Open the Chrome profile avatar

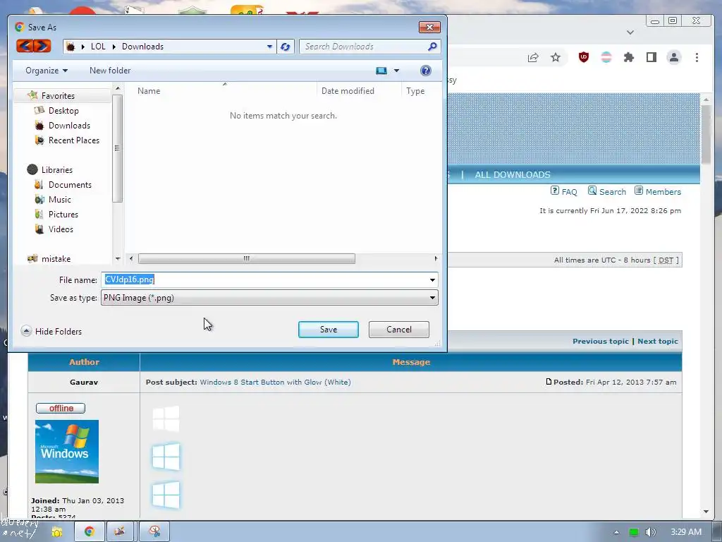674,57
